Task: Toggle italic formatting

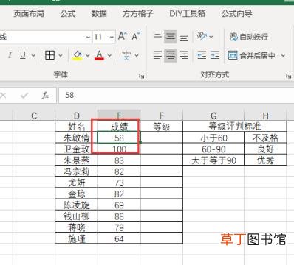Action: (x=10, y=55)
